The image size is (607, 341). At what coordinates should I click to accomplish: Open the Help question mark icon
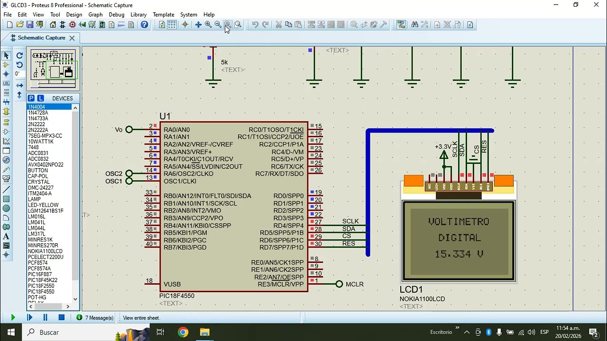pos(144,25)
